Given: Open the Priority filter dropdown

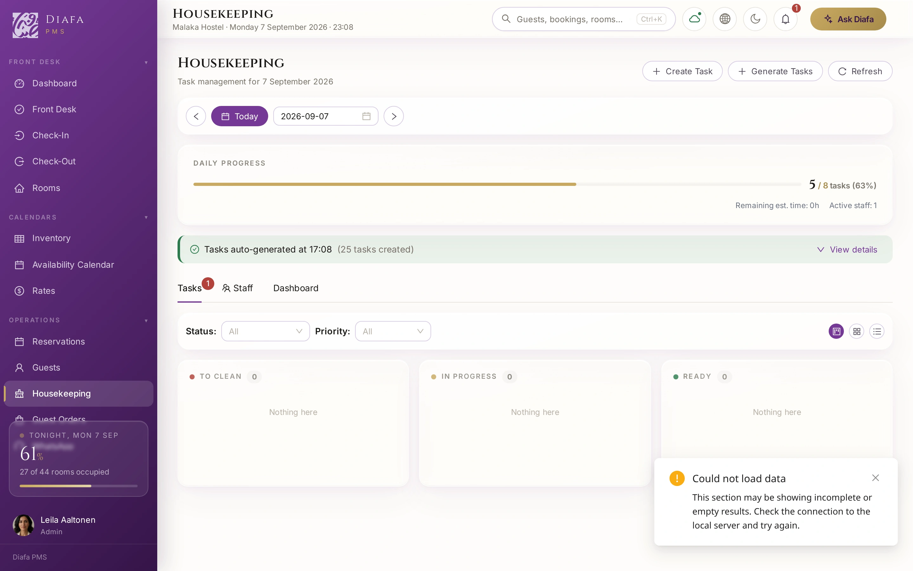Looking at the screenshot, I should point(393,331).
